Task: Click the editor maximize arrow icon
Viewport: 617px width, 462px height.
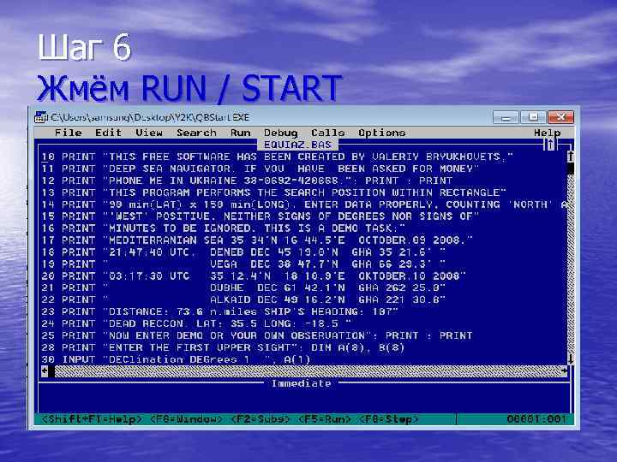Action: tap(550, 145)
